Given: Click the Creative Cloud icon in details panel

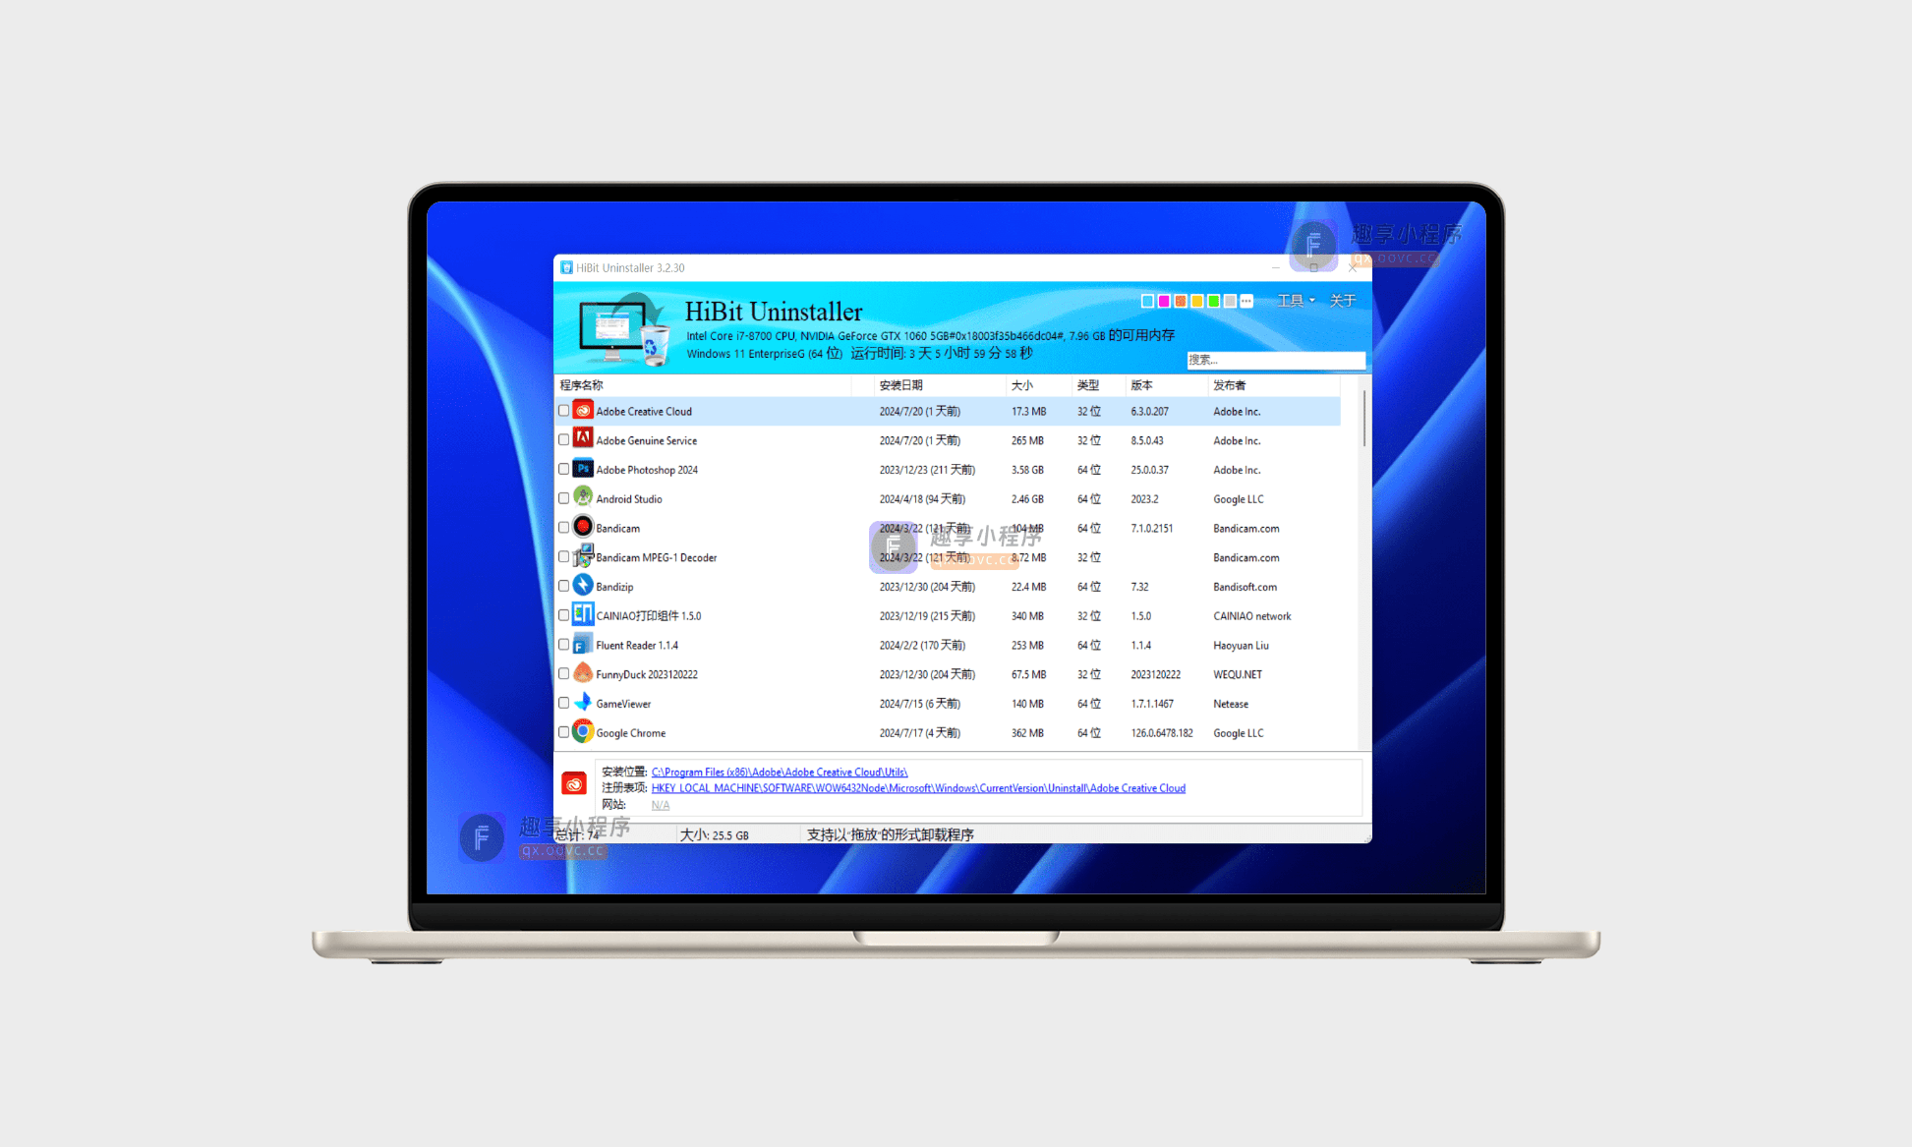Looking at the screenshot, I should tap(574, 783).
